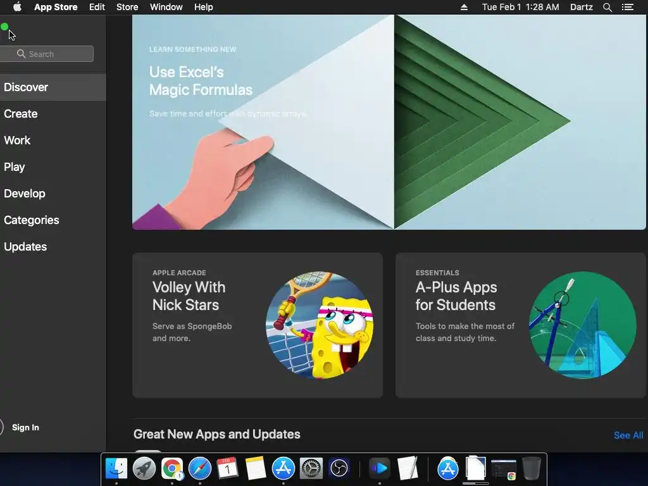Open the Window menu
This screenshot has height=486, width=648.
click(166, 7)
